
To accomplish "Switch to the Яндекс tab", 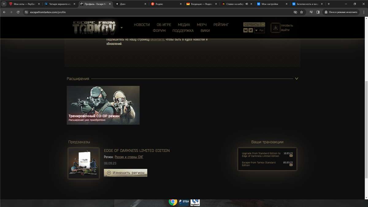I will (166, 4).
